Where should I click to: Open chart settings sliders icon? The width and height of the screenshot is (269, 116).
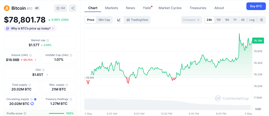tap(261, 20)
